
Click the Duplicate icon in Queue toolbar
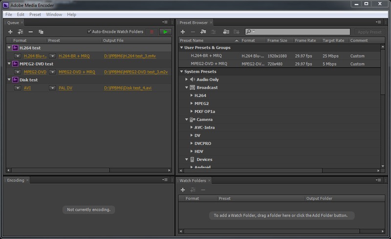tap(41, 32)
